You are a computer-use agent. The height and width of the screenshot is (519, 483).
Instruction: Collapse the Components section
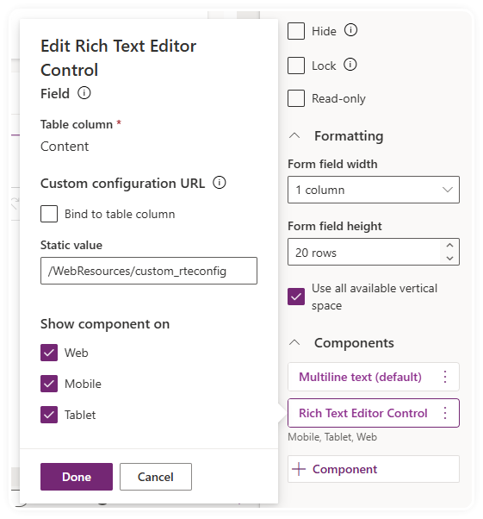pos(294,342)
